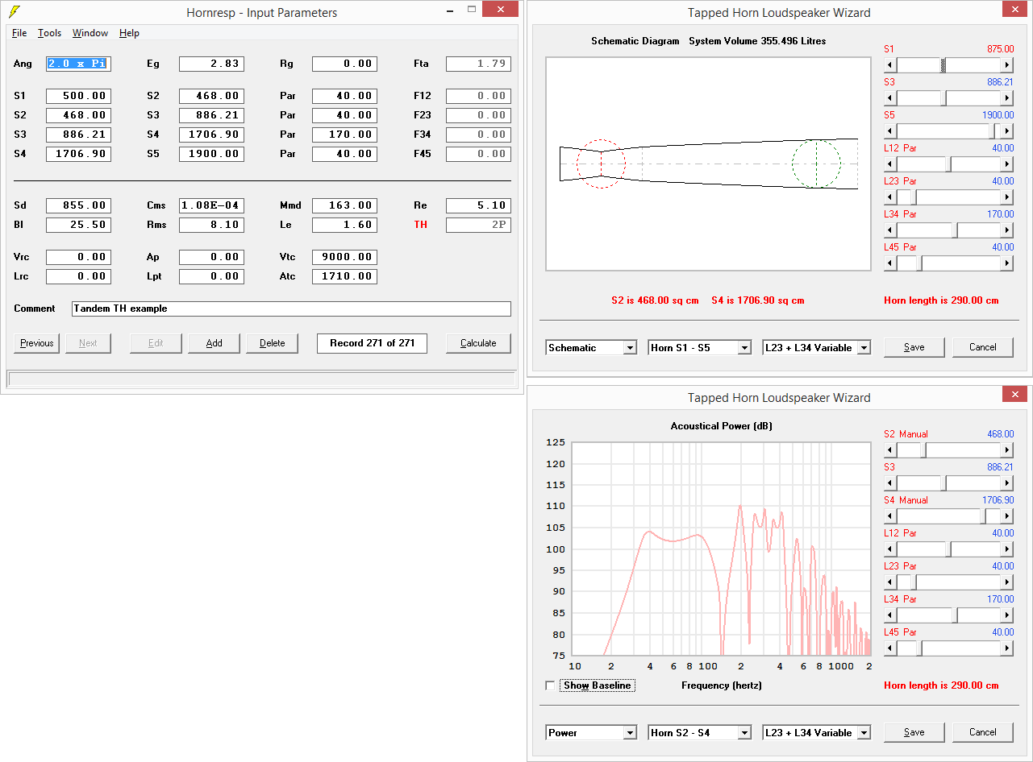This screenshot has width=1033, height=762.
Task: Click the red TH label
Action: pyautogui.click(x=420, y=225)
